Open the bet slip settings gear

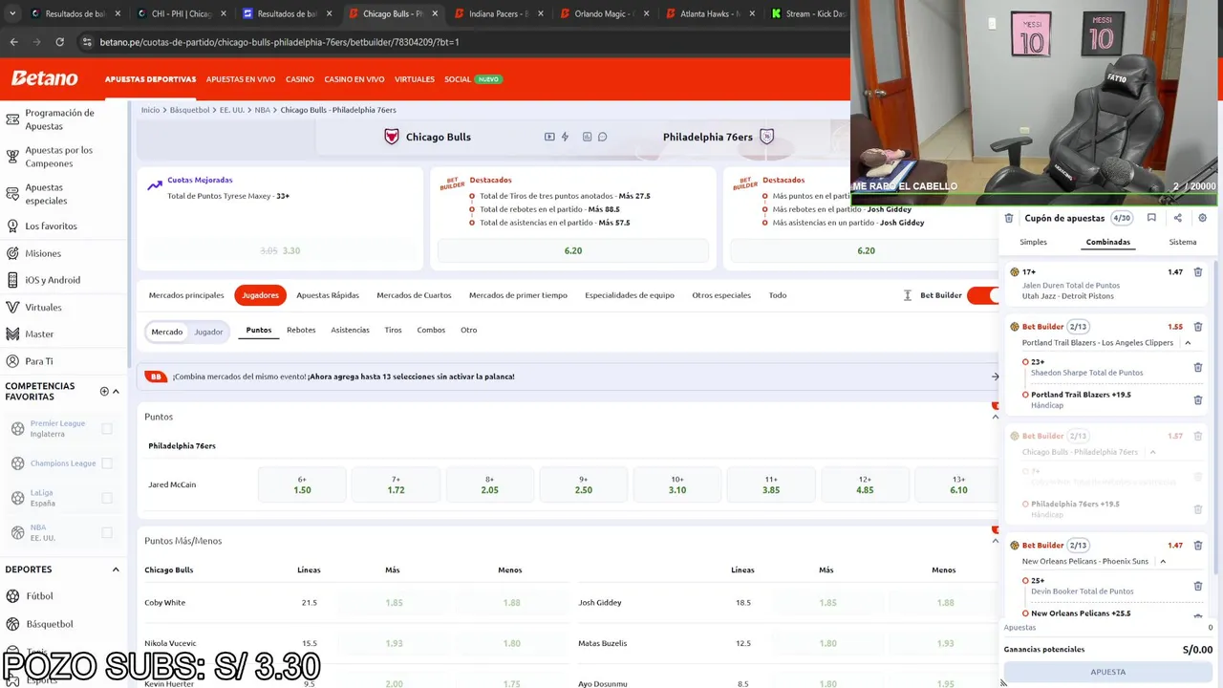(1202, 218)
